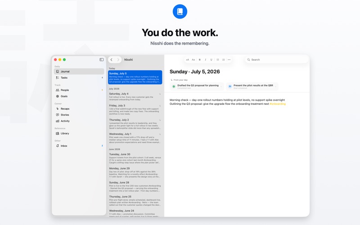Click the Goals target icon
The width and height of the screenshot is (360, 225).
coord(58,96)
